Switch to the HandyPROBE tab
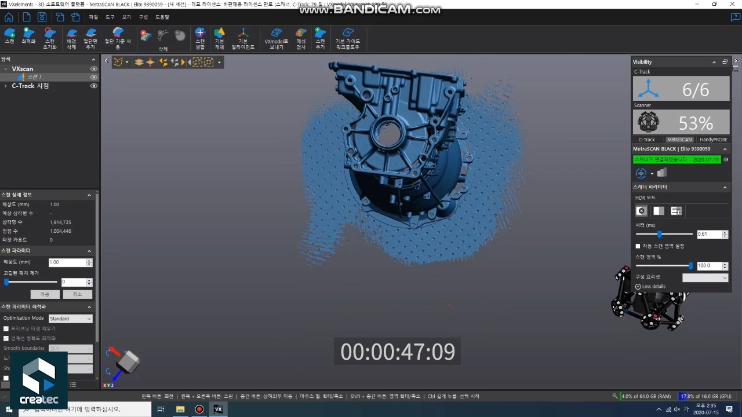742x417 pixels. [713, 140]
